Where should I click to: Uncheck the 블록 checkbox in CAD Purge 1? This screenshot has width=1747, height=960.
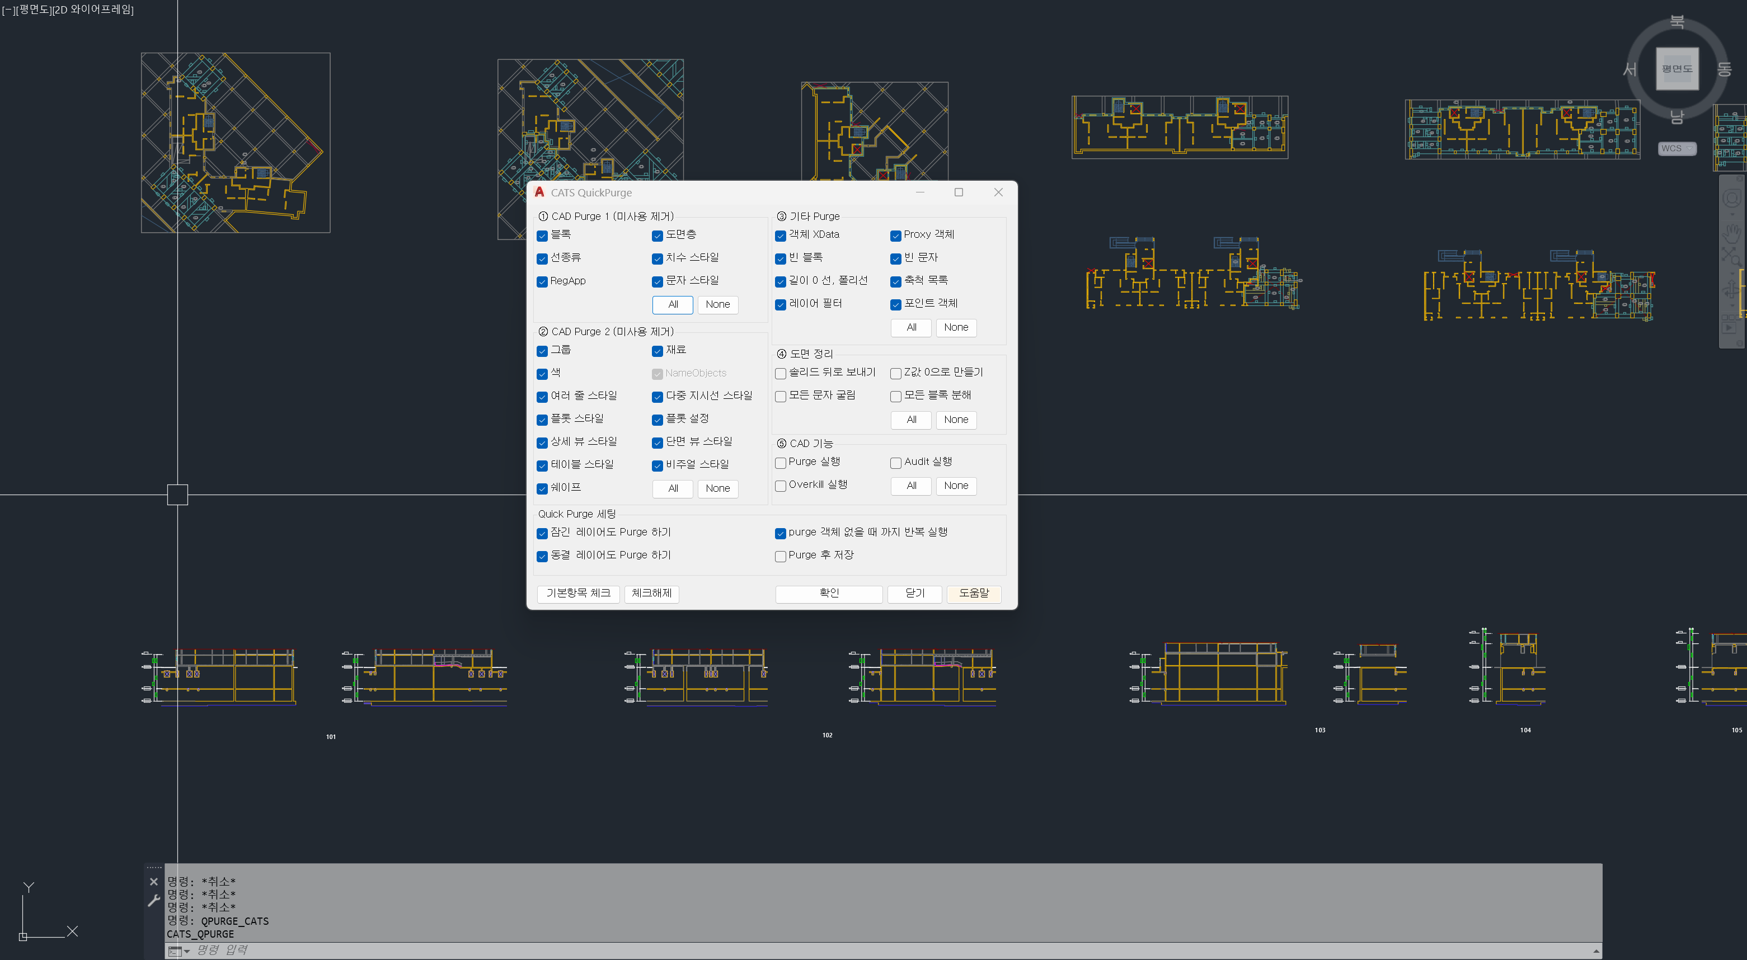pyautogui.click(x=542, y=236)
